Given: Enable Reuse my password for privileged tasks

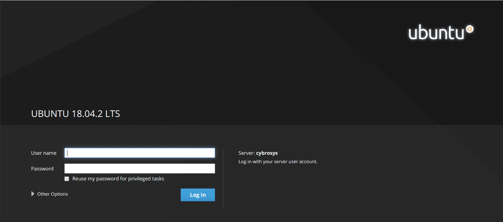Looking at the screenshot, I should point(67,179).
